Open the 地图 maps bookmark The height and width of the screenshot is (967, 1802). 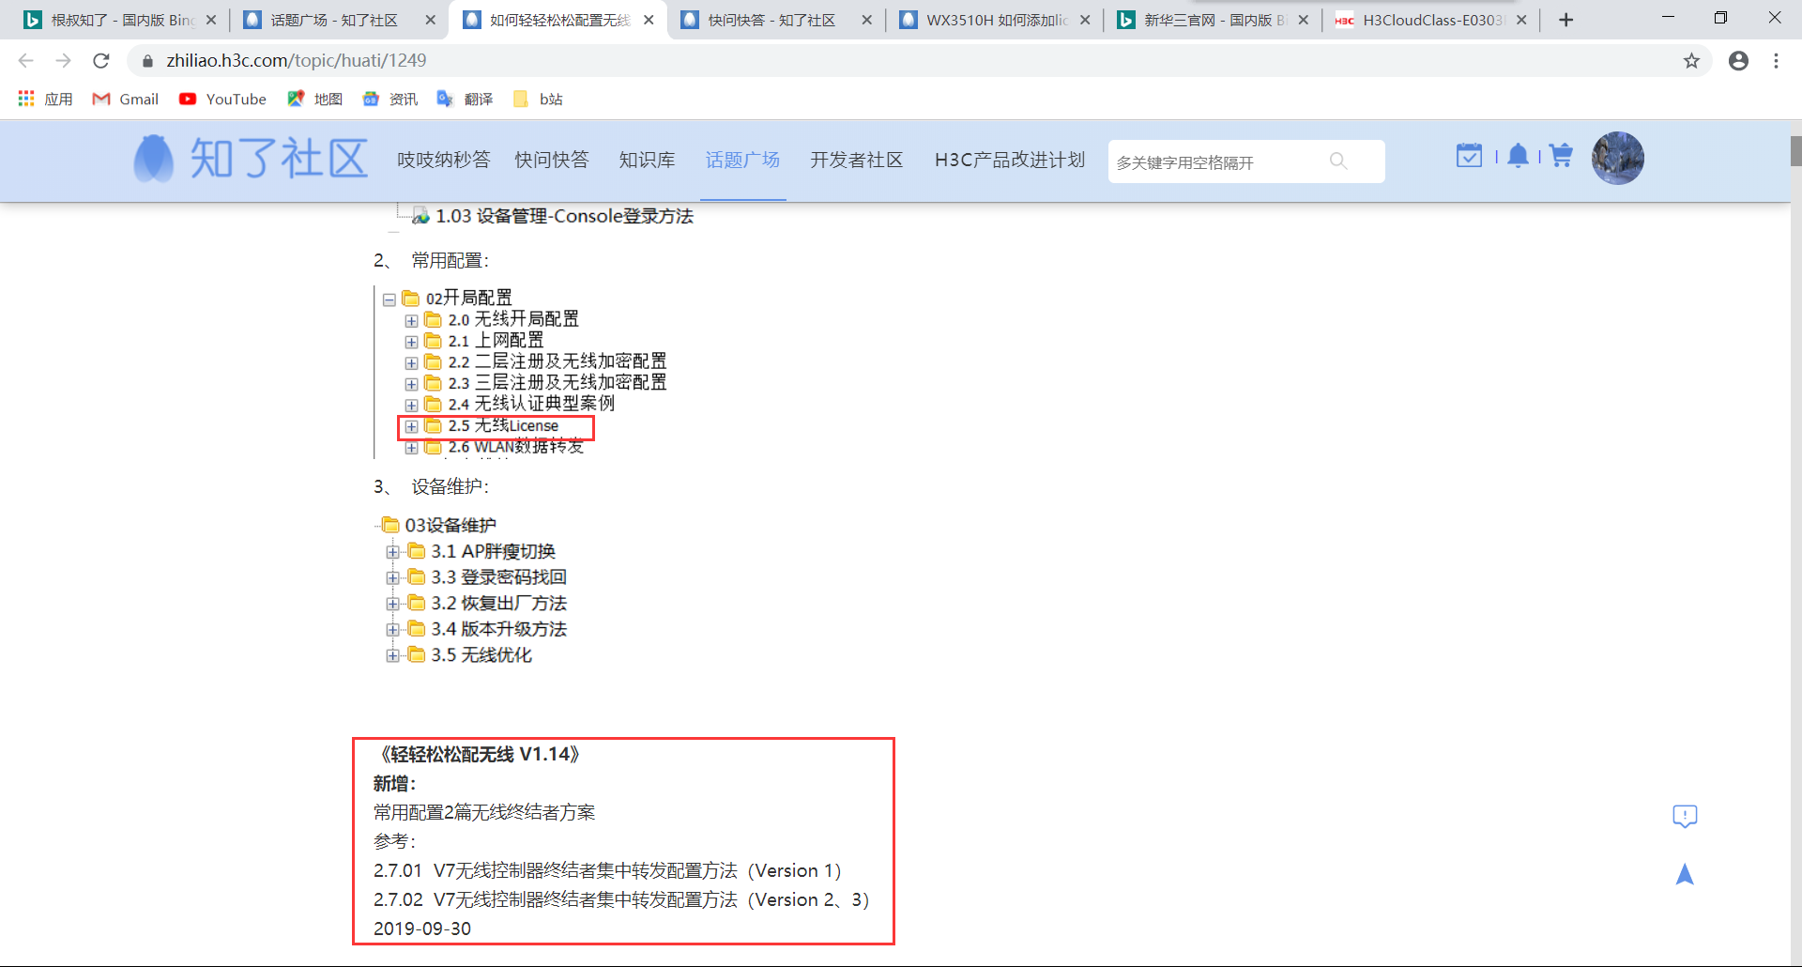[x=314, y=99]
